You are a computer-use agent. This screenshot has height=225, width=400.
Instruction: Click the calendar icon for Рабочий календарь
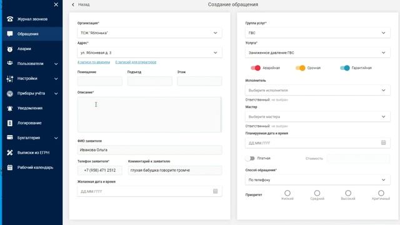coord(10,167)
